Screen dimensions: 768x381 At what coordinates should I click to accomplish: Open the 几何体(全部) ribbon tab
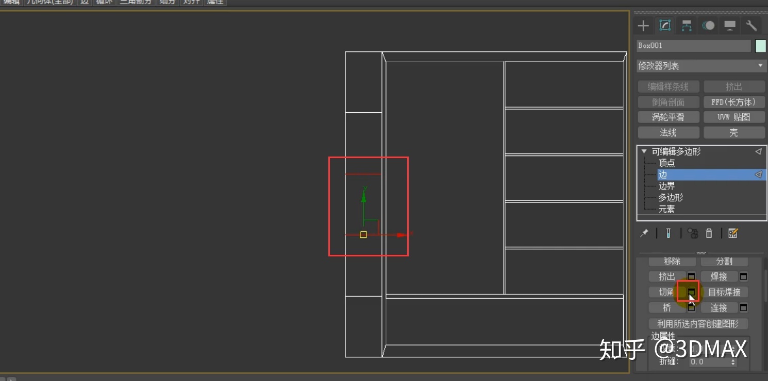[x=50, y=2]
